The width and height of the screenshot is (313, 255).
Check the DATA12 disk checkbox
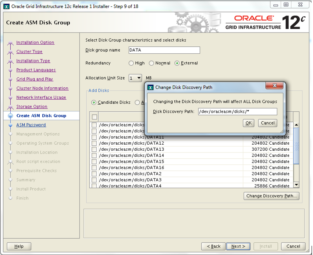94,143
